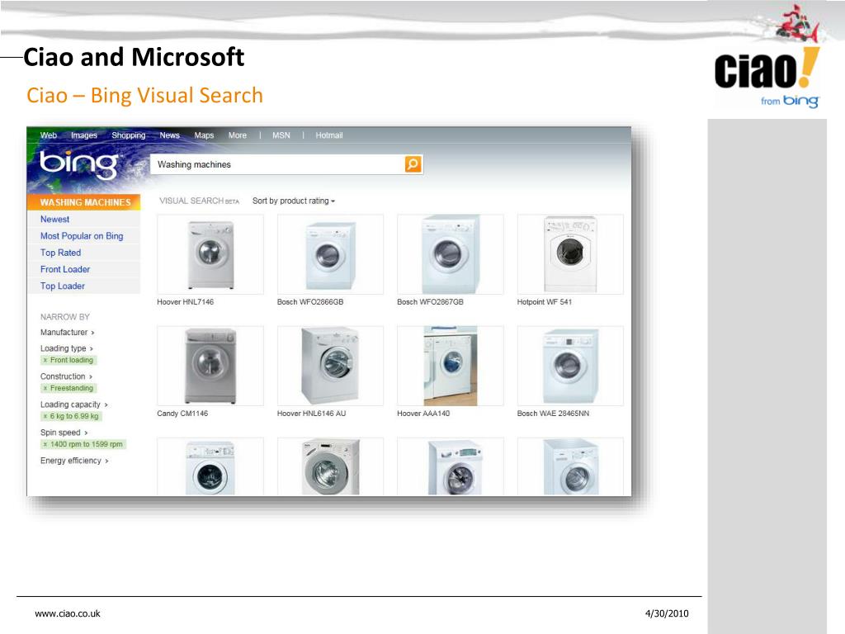Select the Front Loader link
845x634 pixels.
(x=65, y=270)
